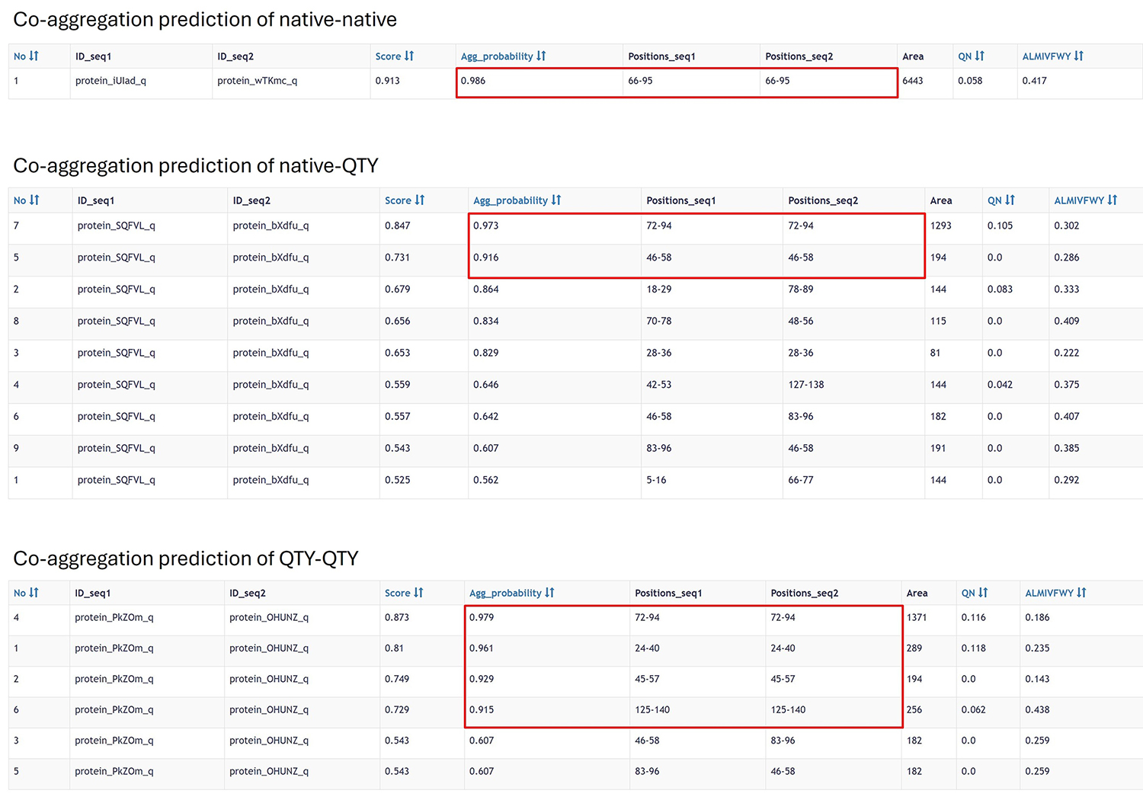Screen dimensions: 1143x800
Task: Click No header text in native-native table
Action: pos(20,56)
